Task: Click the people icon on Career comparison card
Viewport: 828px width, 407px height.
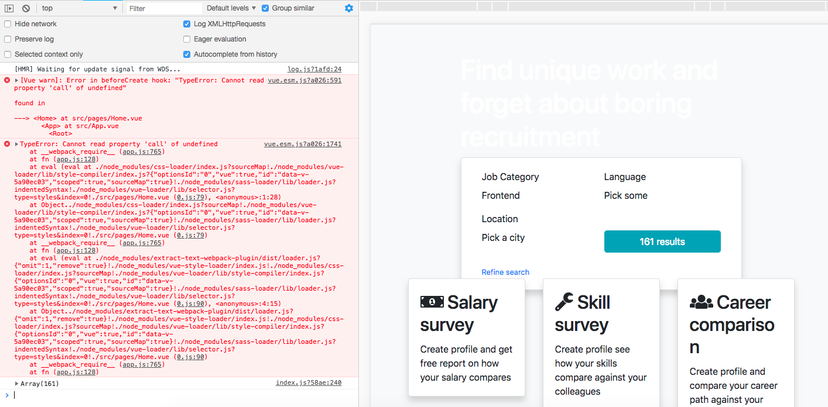Action: click(x=701, y=302)
